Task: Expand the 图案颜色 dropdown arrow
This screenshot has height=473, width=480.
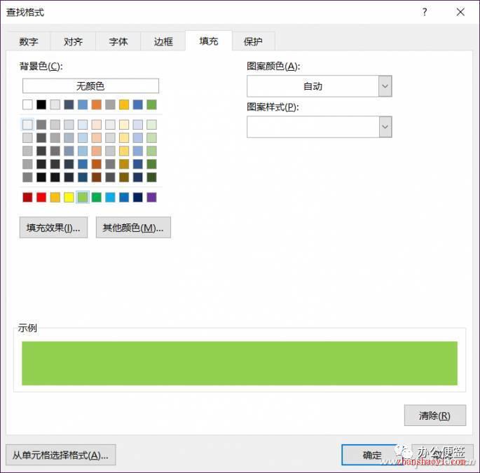Action: click(x=385, y=86)
